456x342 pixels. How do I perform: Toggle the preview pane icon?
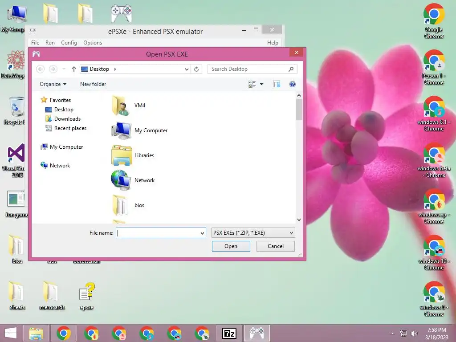coord(276,84)
